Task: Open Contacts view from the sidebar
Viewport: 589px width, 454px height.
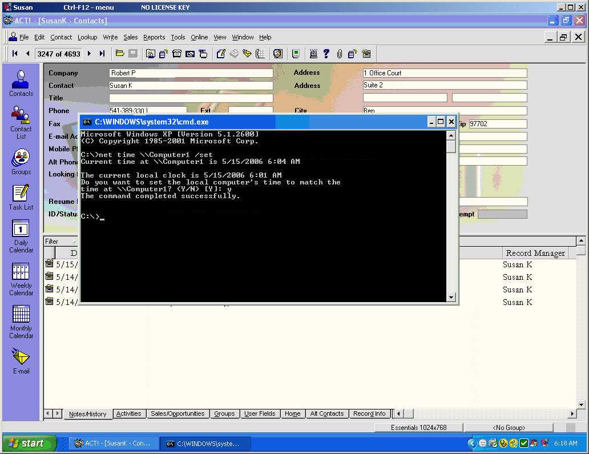Action: pos(21,83)
